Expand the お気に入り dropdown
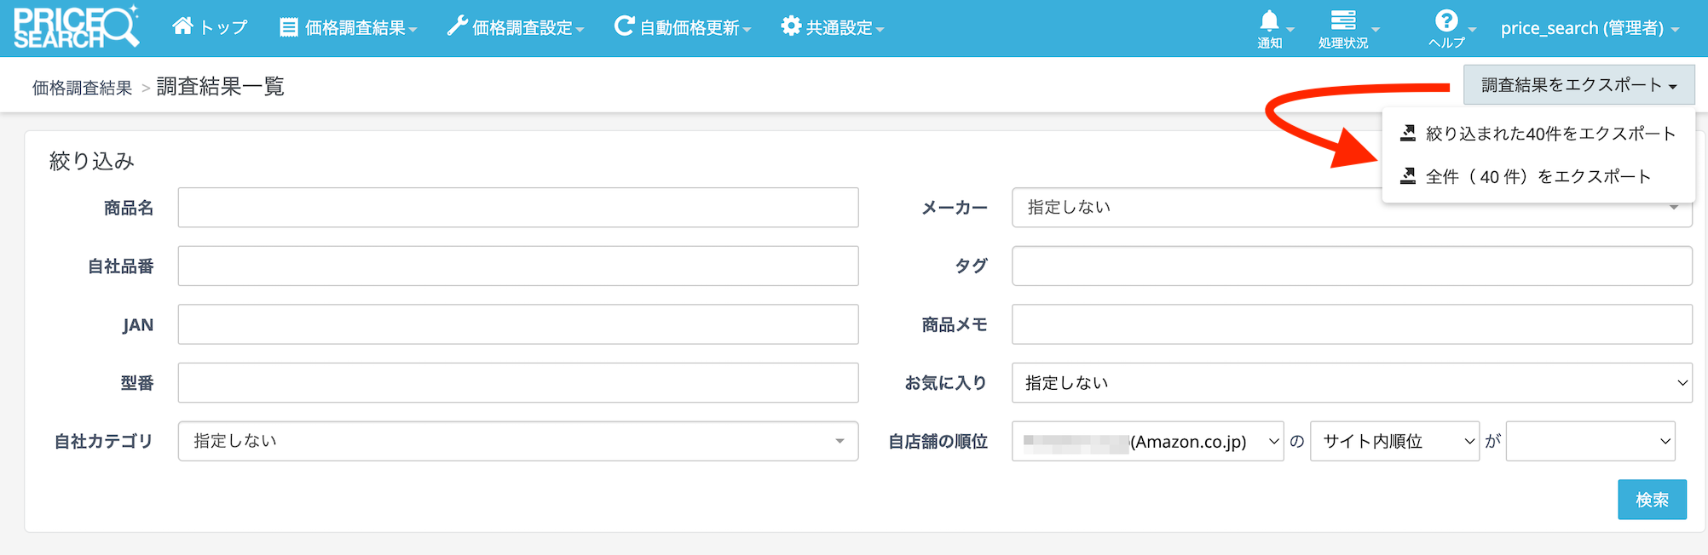Screen dimensions: 1708x555 pos(1351,383)
